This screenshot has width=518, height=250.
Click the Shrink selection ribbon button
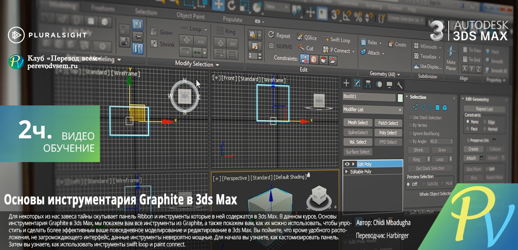[x=163, y=44]
